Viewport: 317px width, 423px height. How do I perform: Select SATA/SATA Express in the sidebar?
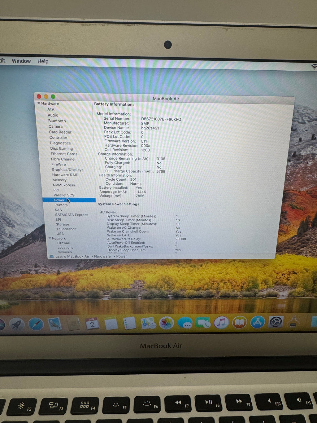coord(72,215)
